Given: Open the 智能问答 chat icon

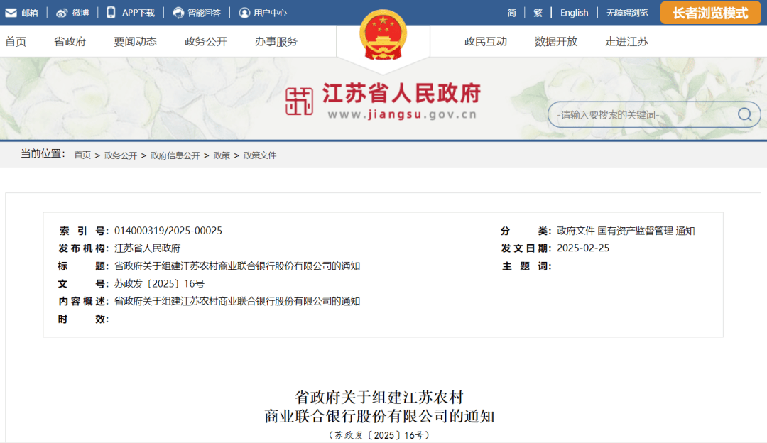Looking at the screenshot, I should (x=178, y=13).
